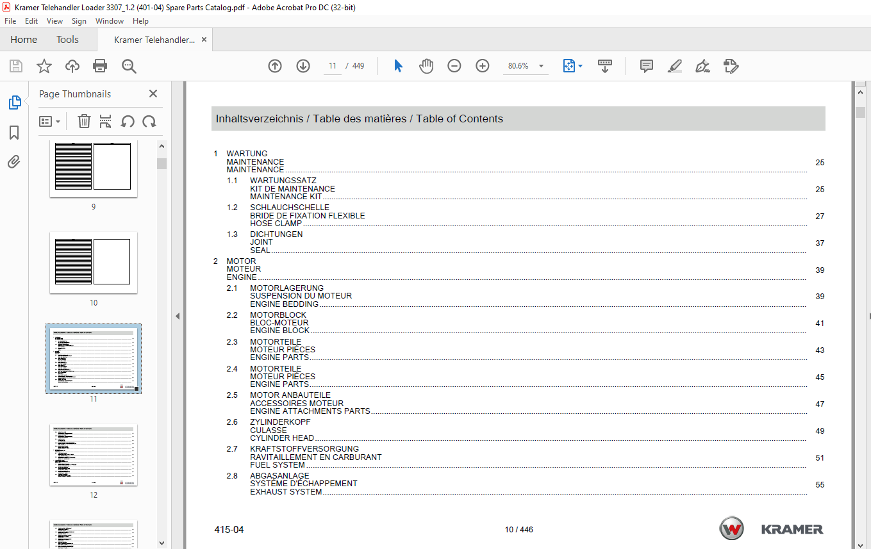Open the Attachments paperclip panel
The height and width of the screenshot is (549, 871).
tap(14, 161)
